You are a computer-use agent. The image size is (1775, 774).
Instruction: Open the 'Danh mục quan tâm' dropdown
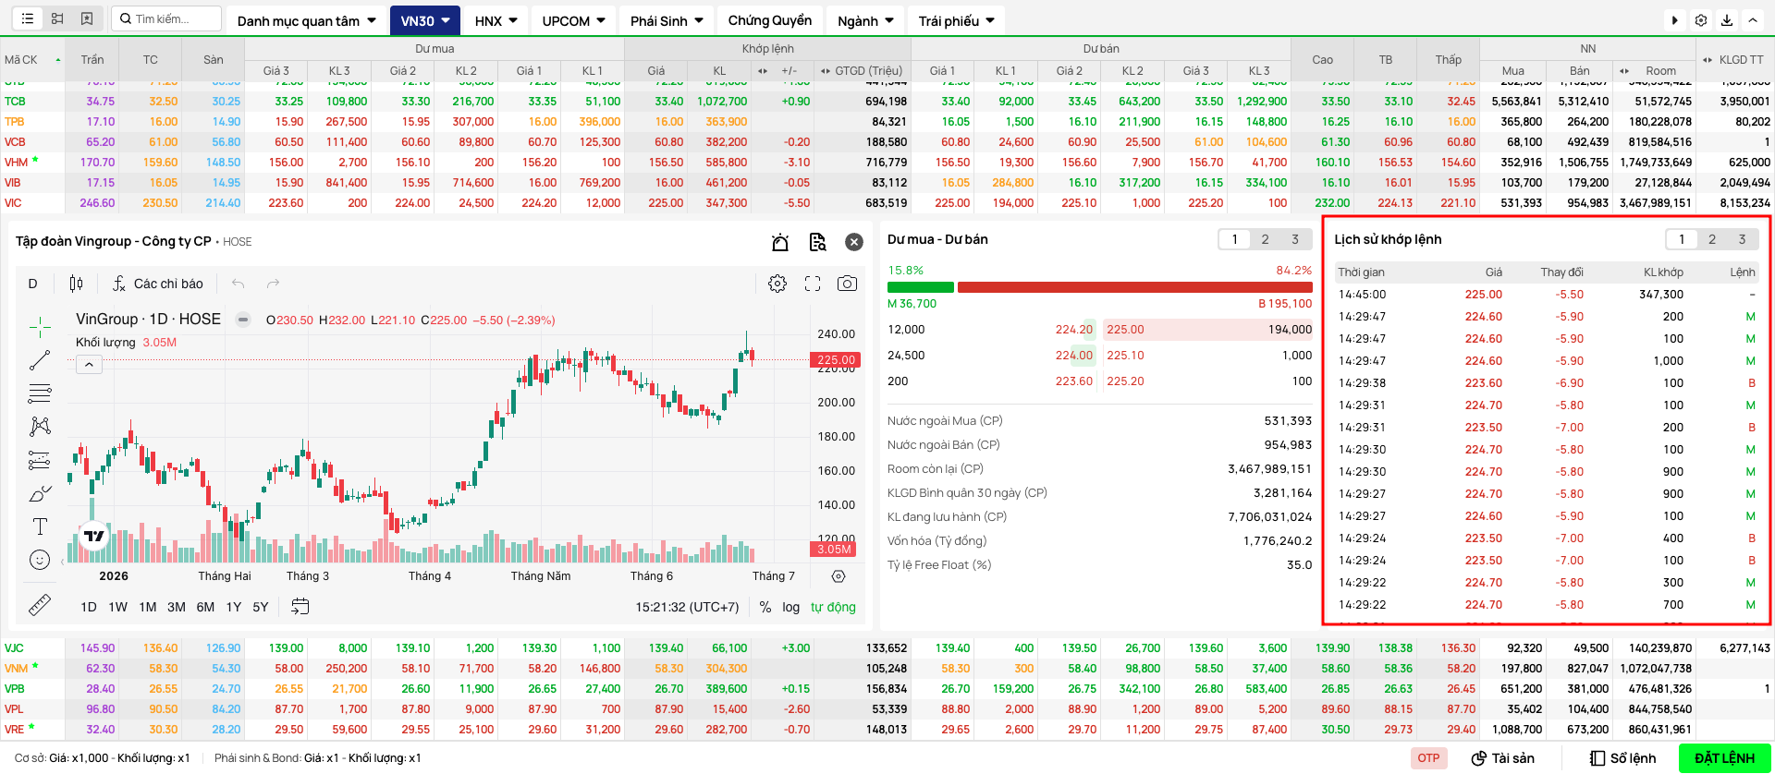point(307,20)
